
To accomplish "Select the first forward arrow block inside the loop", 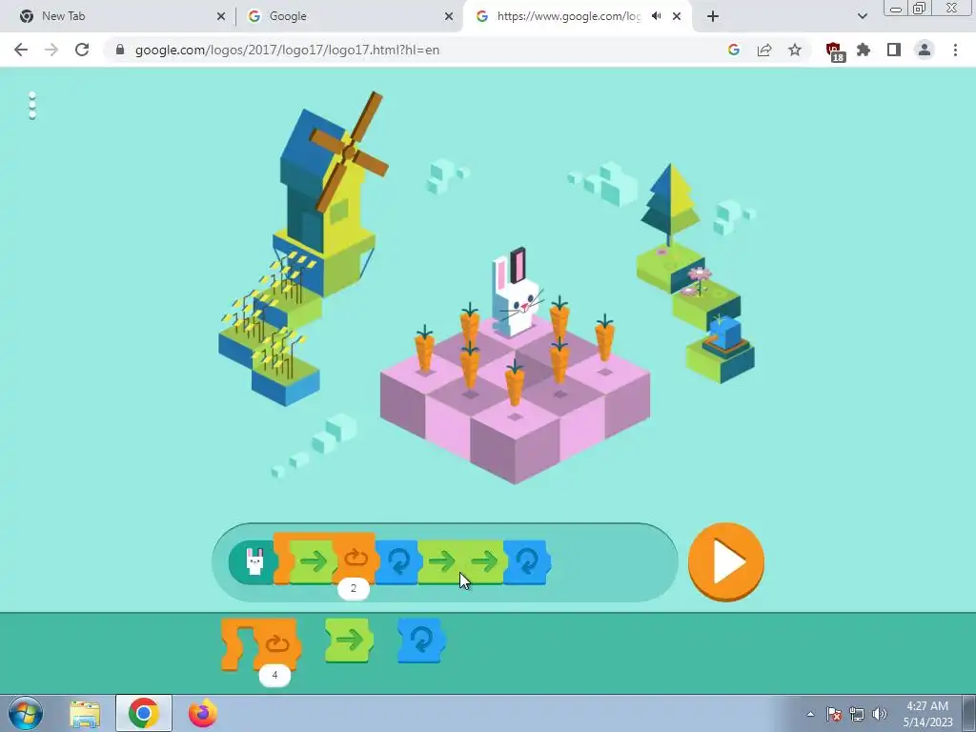I will coord(313,562).
